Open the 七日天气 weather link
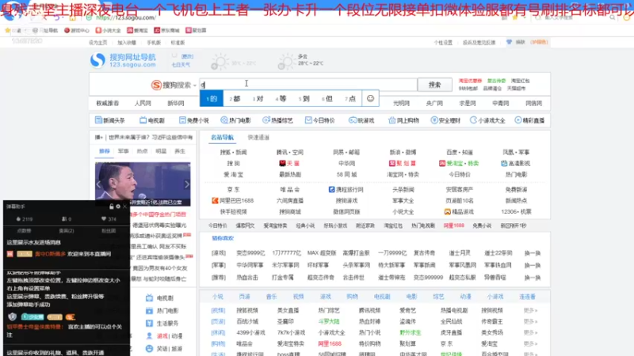The height and width of the screenshot is (356, 634). 181,65
